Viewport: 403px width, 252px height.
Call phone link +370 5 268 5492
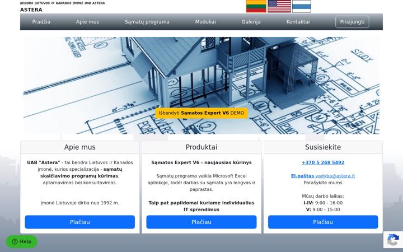pos(323,162)
